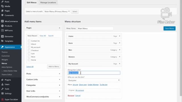Click the WPForms icon in sidebar
The height and width of the screenshot is (102, 182).
[x=2, y=30]
